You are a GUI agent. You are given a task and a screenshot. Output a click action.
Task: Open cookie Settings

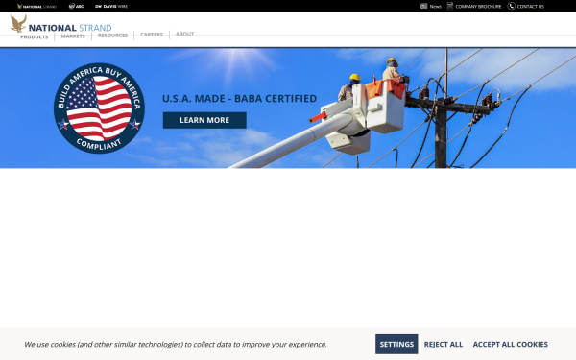[x=396, y=344]
